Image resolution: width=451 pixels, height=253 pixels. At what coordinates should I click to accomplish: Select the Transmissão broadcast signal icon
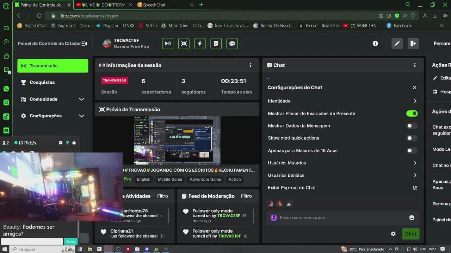[x=167, y=43]
